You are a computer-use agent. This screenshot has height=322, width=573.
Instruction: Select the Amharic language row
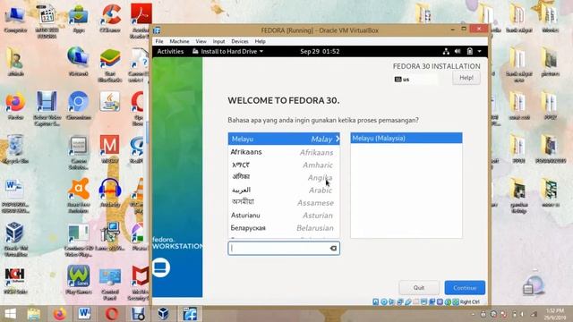pyautogui.click(x=284, y=165)
